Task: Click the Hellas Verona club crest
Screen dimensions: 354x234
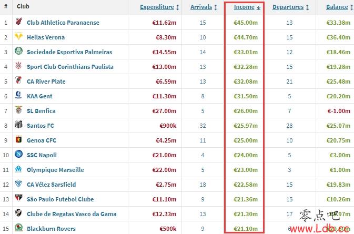Action: [x=18, y=37]
